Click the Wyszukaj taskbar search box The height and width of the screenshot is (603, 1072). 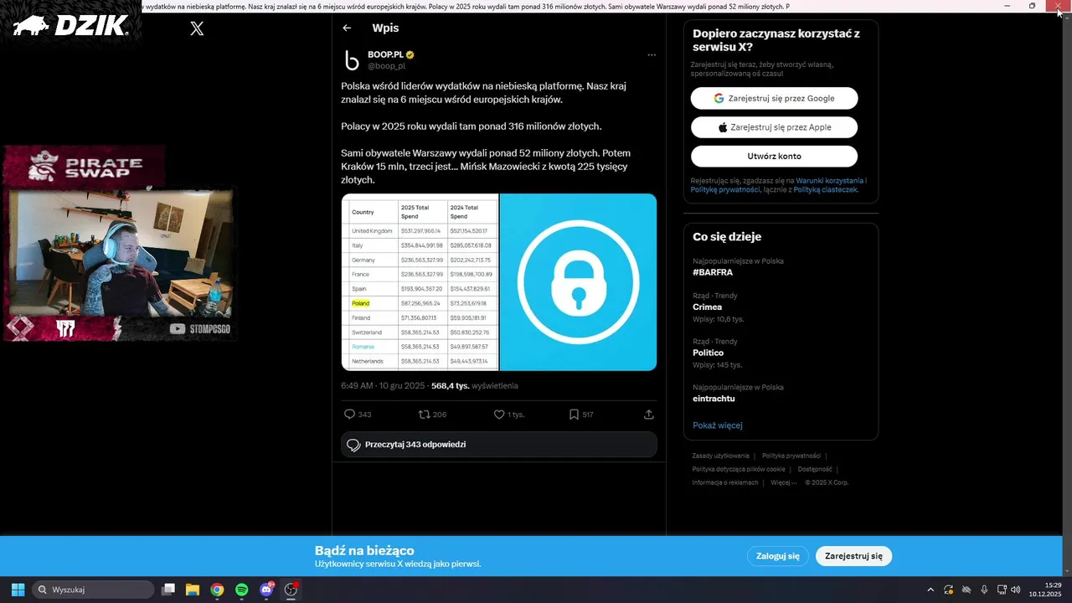pyautogui.click(x=93, y=590)
